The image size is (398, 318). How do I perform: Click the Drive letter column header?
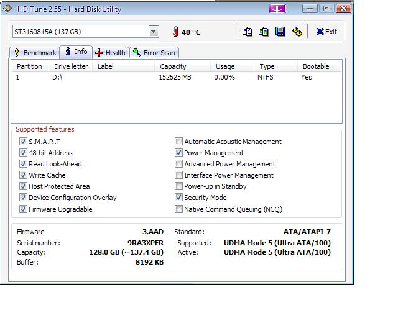pos(70,66)
